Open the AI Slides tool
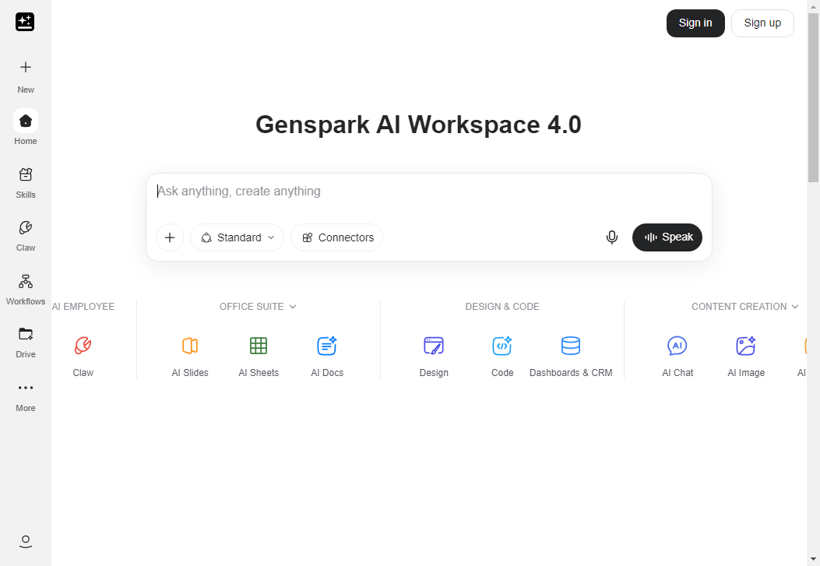The height and width of the screenshot is (566, 820). pyautogui.click(x=190, y=357)
